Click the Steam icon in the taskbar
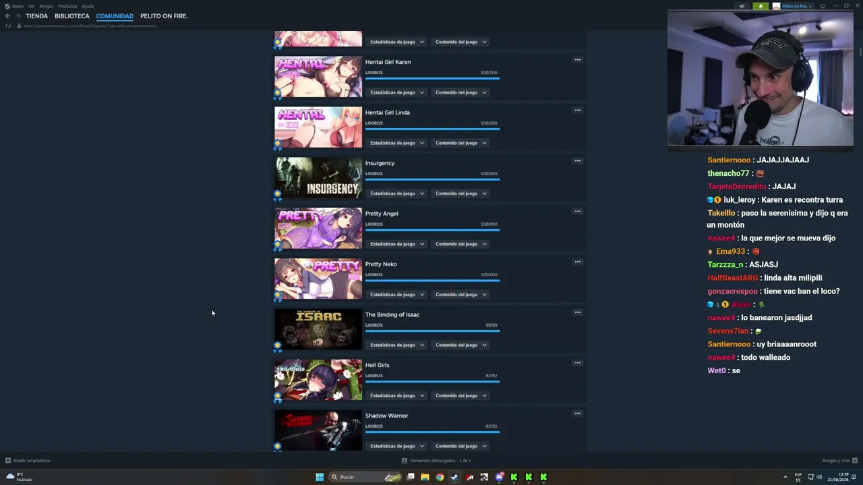 454,477
